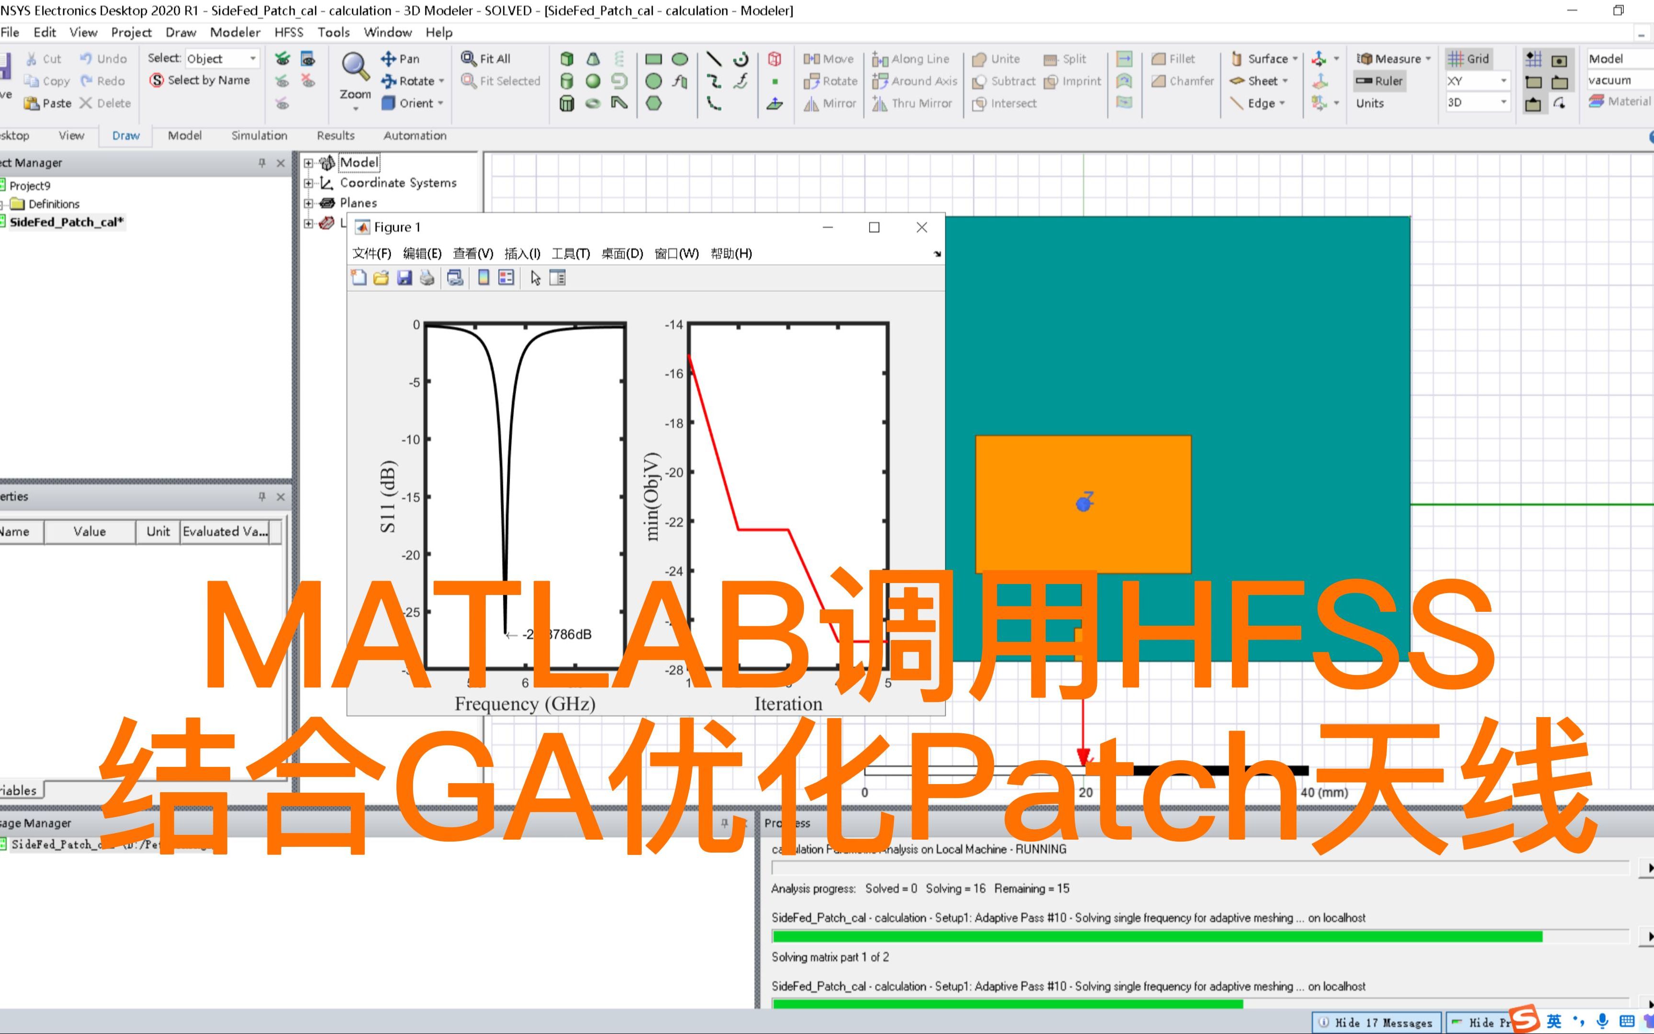Viewport: 1654px width, 1034px height.
Task: Click the Units button
Action: 1370,103
